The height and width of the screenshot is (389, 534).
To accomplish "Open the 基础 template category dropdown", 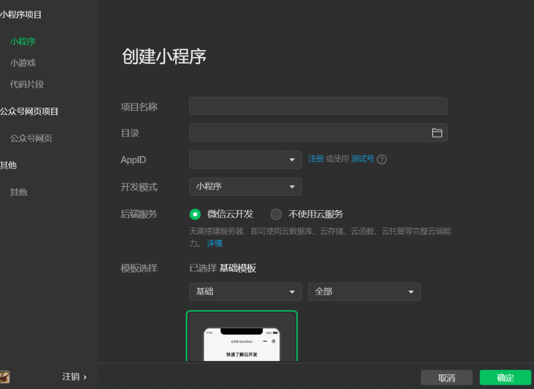I will click(245, 292).
